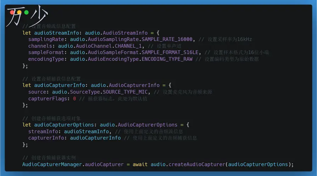Place cursor on capturerFlags value 0

74,99
